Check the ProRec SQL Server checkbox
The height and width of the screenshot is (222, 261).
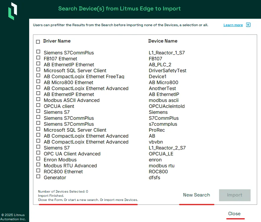point(38,129)
